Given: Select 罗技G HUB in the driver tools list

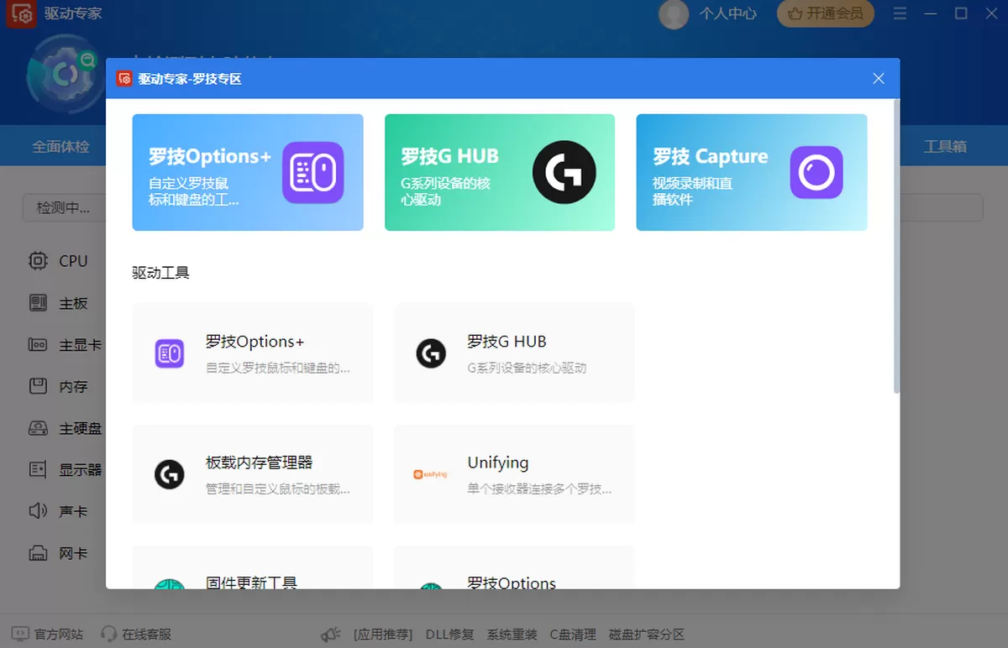Looking at the screenshot, I should tap(514, 353).
